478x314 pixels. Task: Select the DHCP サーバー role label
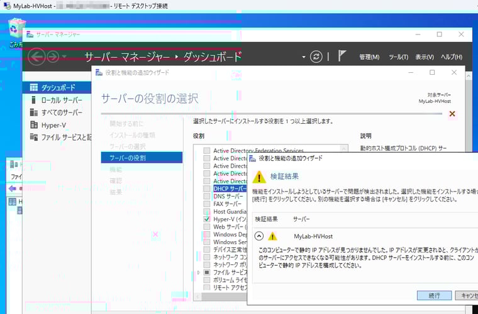coord(230,188)
